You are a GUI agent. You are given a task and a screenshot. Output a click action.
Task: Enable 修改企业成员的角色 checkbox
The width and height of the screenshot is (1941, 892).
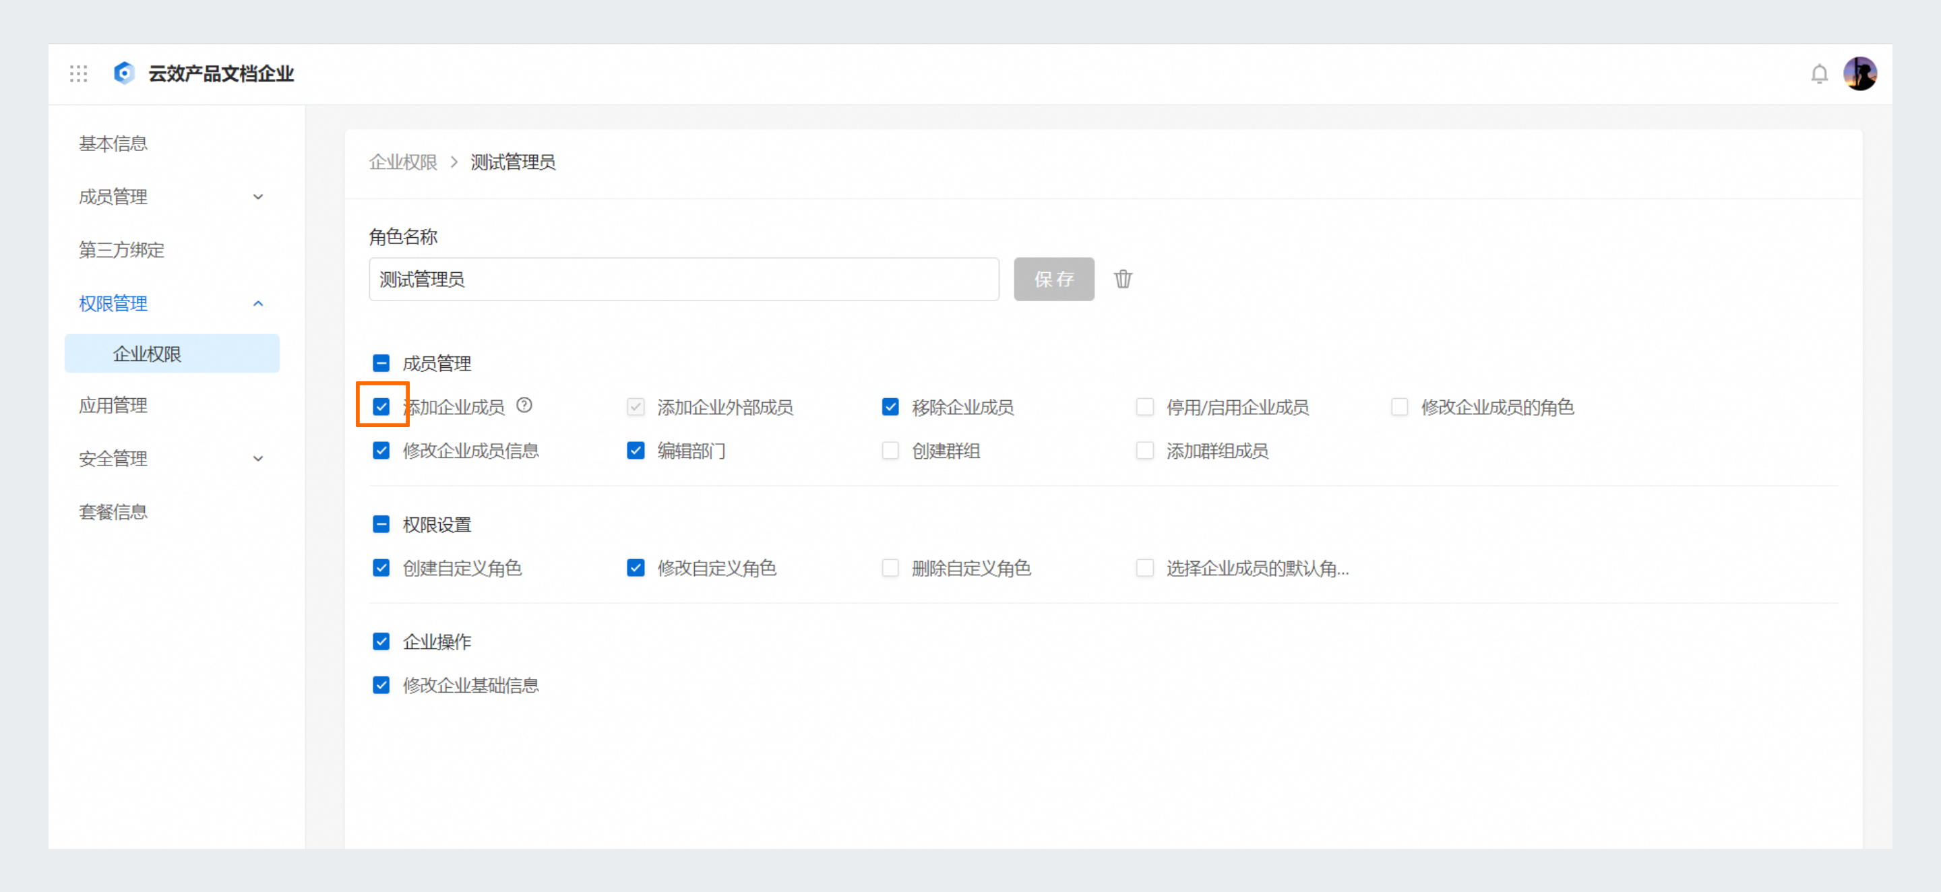pos(1399,407)
